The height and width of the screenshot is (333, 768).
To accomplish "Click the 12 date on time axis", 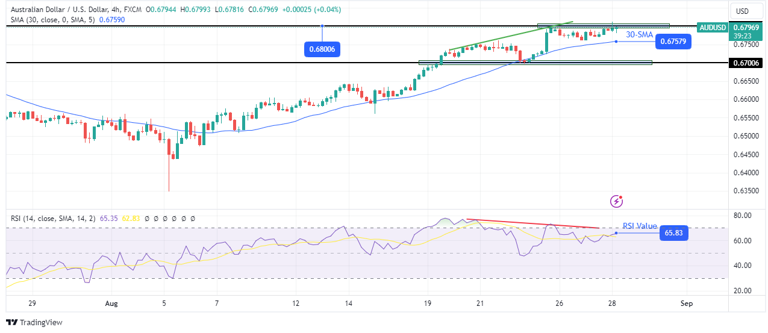I will coord(295,304).
